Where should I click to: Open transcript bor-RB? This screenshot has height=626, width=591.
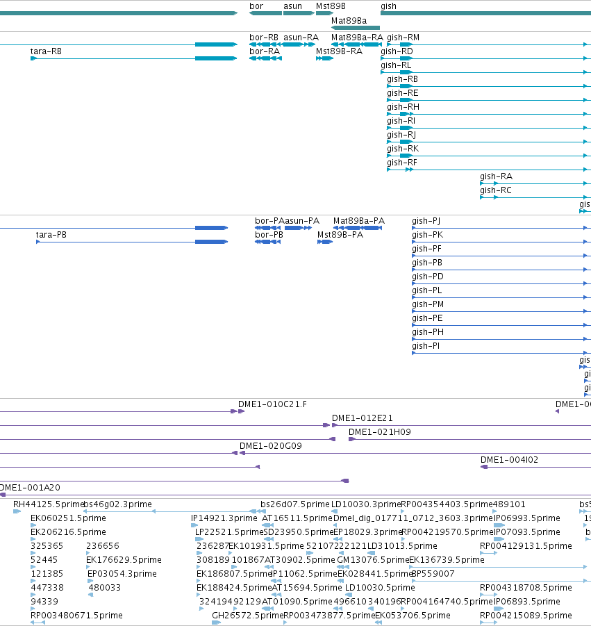point(264,38)
